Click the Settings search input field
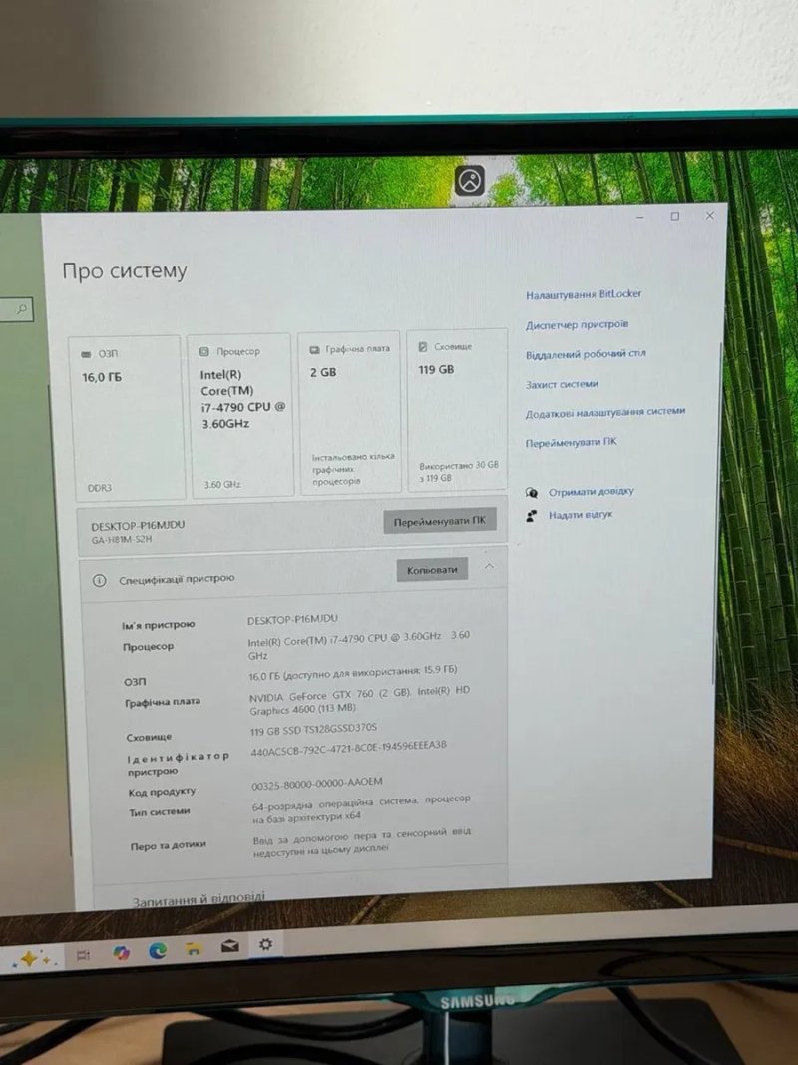Viewport: 798px width, 1065px height. point(16,310)
